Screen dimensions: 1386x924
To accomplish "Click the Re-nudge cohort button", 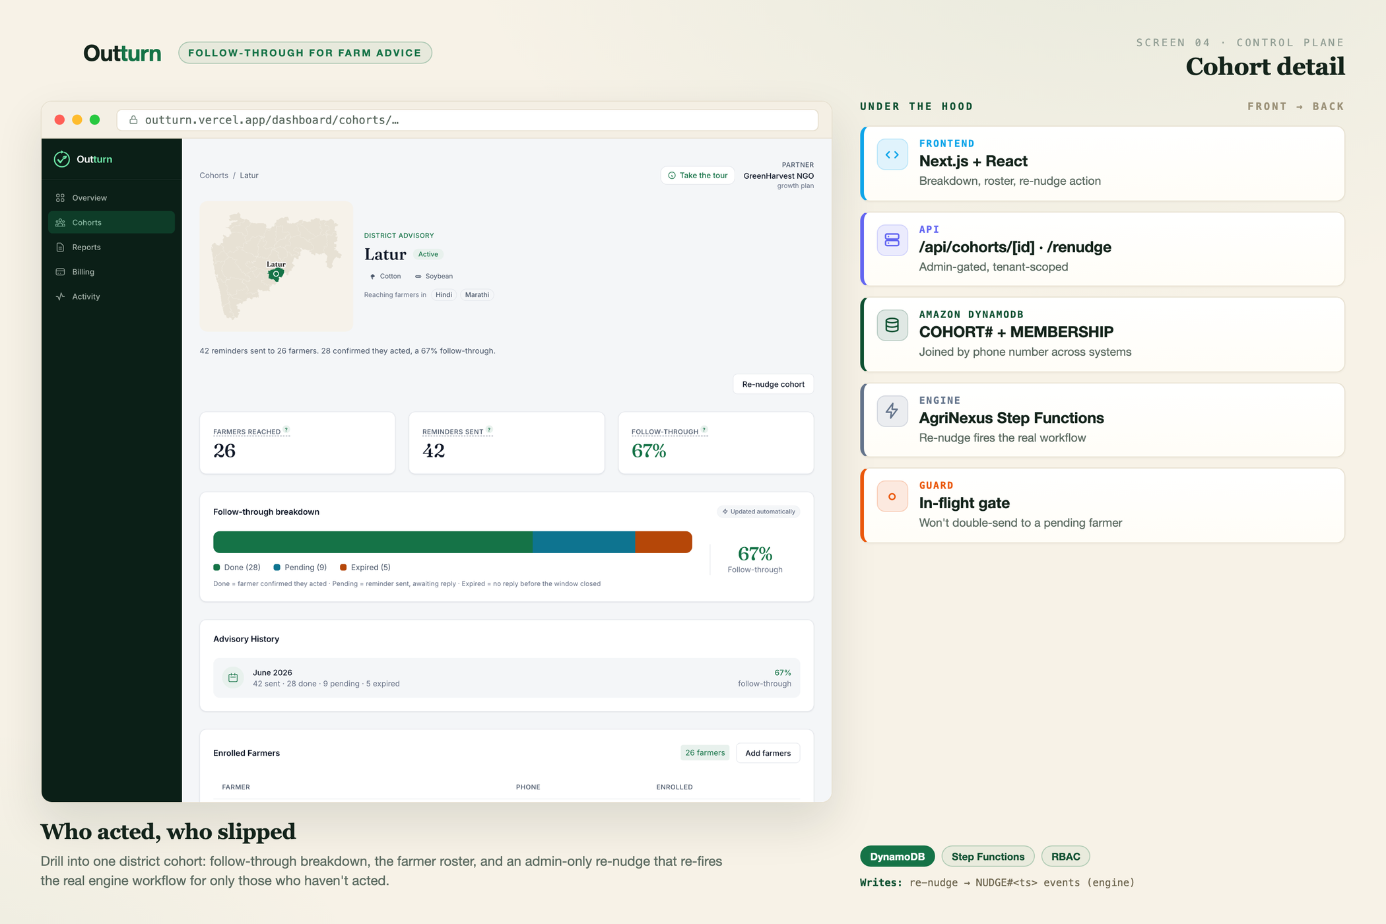I will point(773,384).
